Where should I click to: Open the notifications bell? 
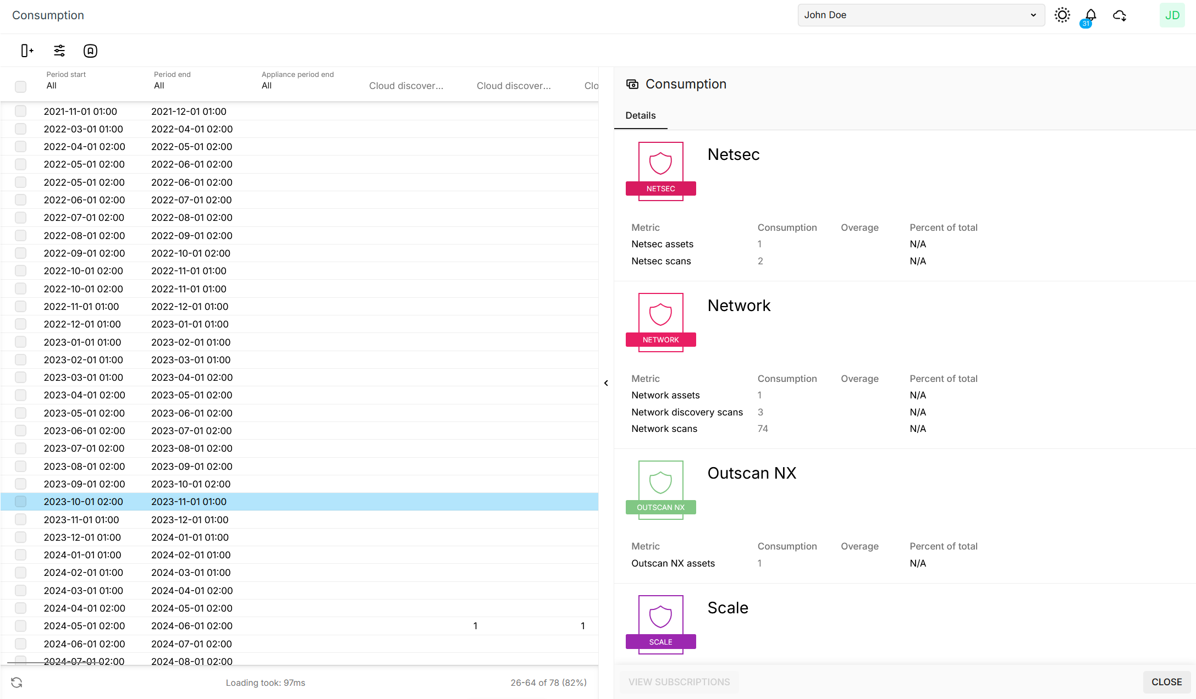tap(1090, 15)
